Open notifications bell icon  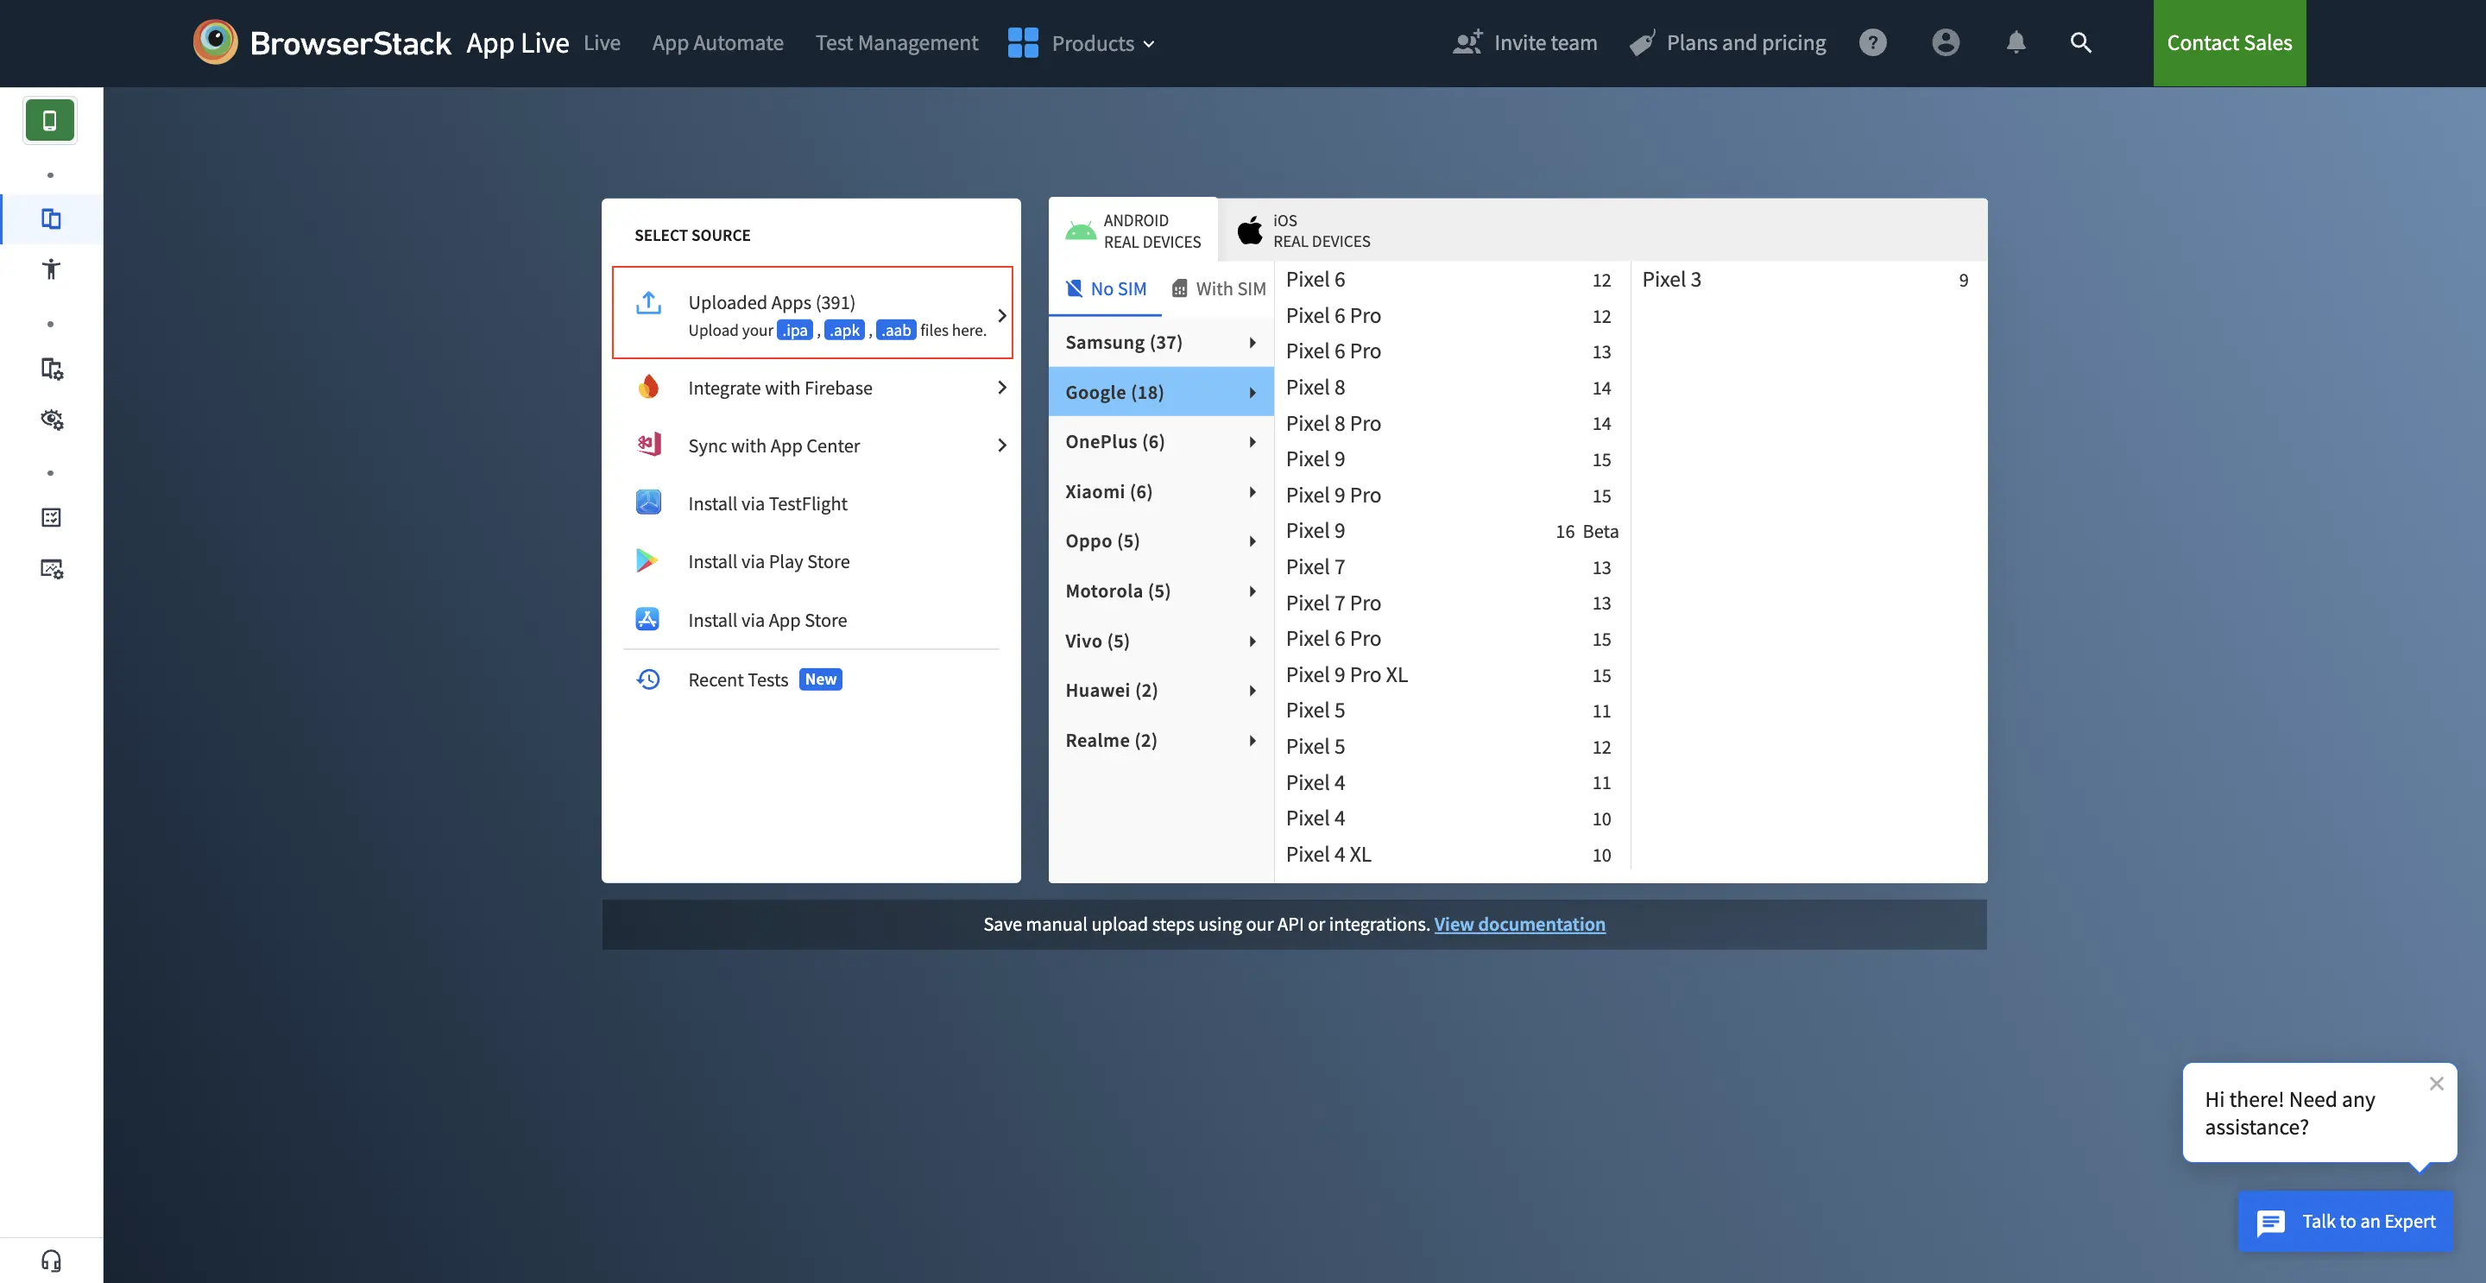pos(2015,42)
